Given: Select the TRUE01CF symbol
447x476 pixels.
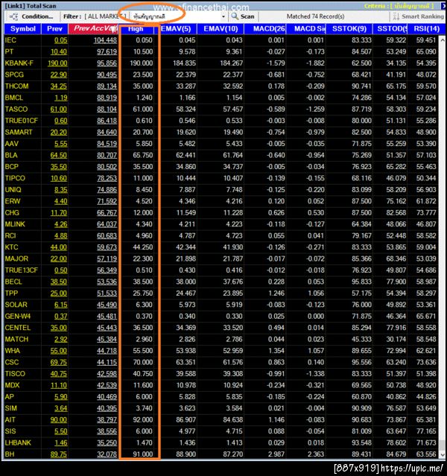Looking at the screenshot, I should click(x=22, y=121).
